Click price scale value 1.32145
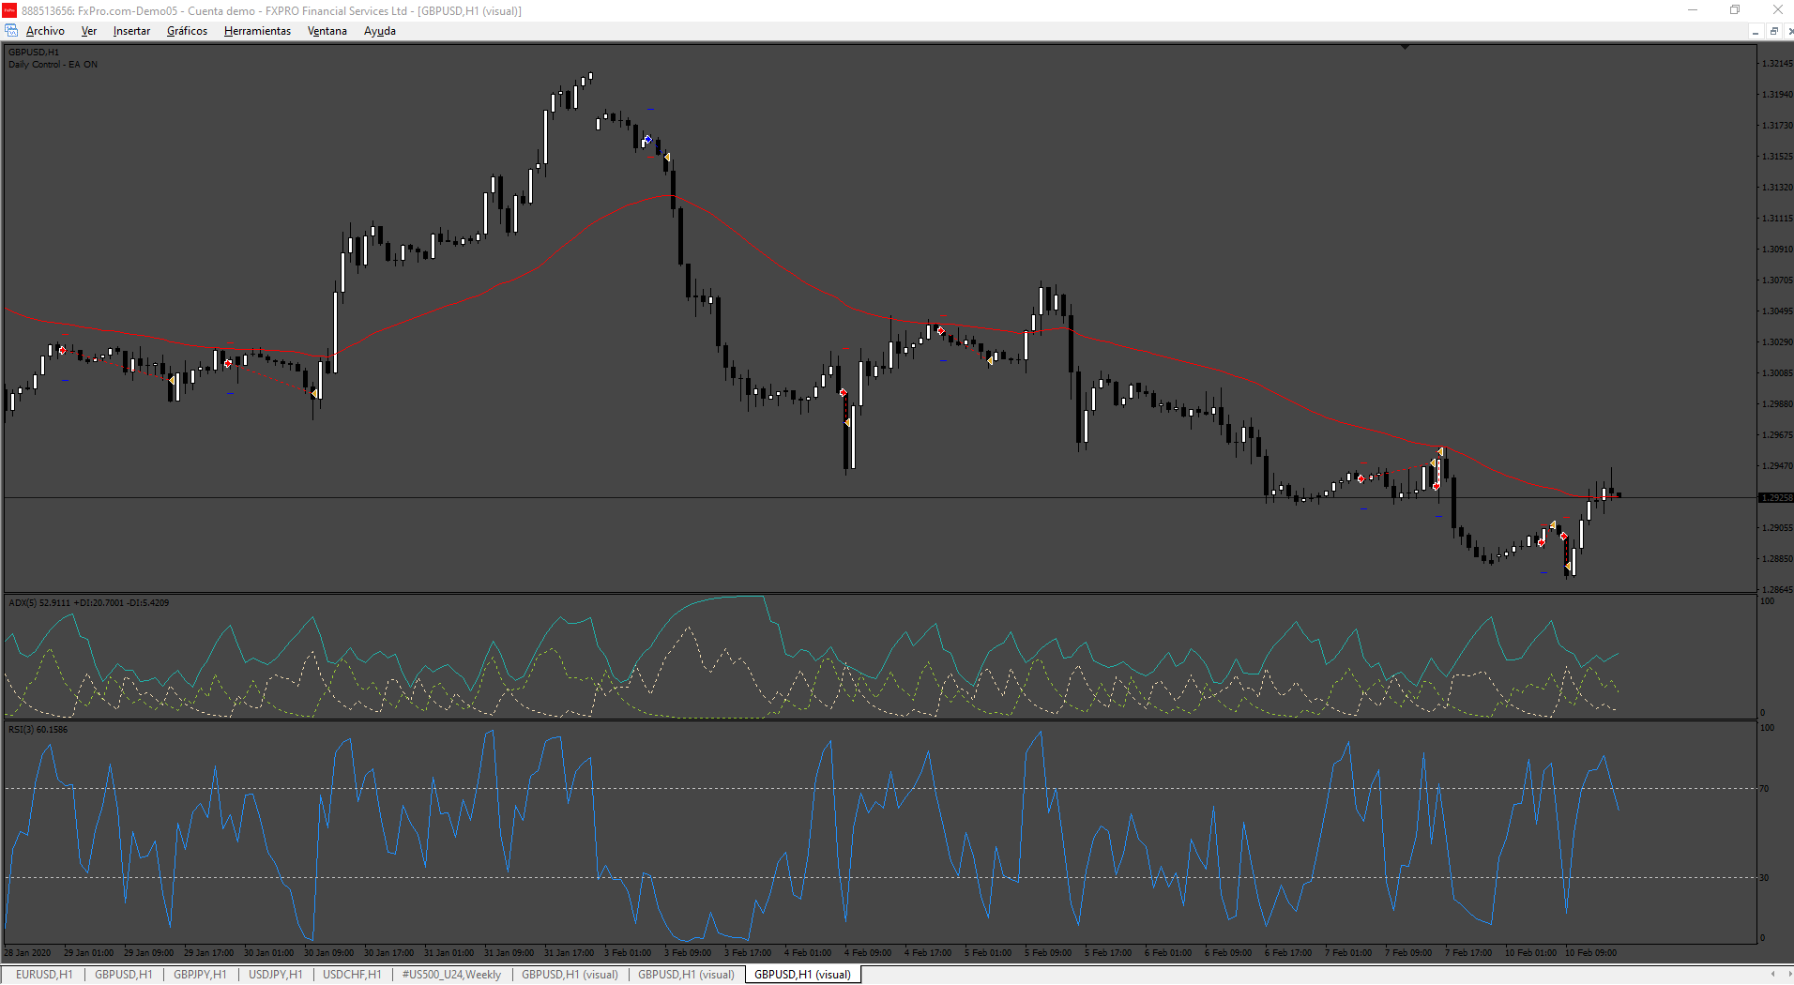Image resolution: width=1794 pixels, height=985 pixels. click(x=1777, y=64)
